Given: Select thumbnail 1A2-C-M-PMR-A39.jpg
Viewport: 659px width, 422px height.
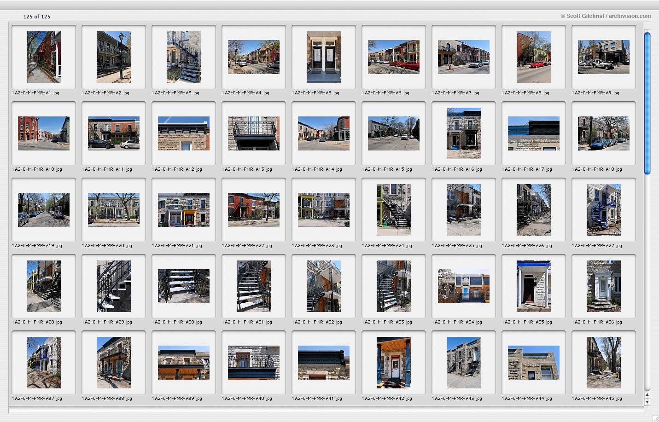Looking at the screenshot, I should pos(184,363).
